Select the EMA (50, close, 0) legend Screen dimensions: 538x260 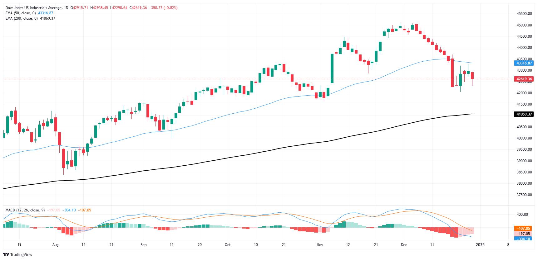[x=21, y=13]
